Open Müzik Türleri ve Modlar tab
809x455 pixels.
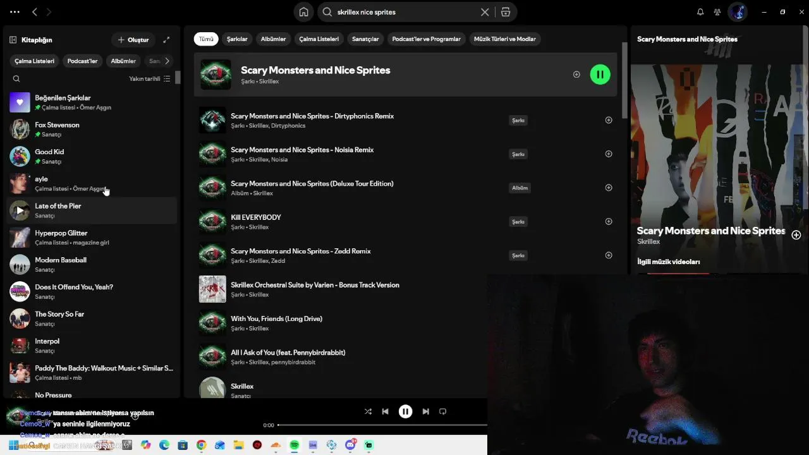tap(505, 39)
